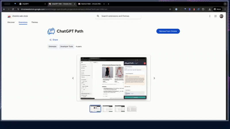Open Chrome's three-dot menu

point(225,9)
